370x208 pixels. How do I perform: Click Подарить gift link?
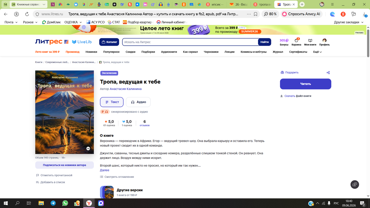[290, 73]
